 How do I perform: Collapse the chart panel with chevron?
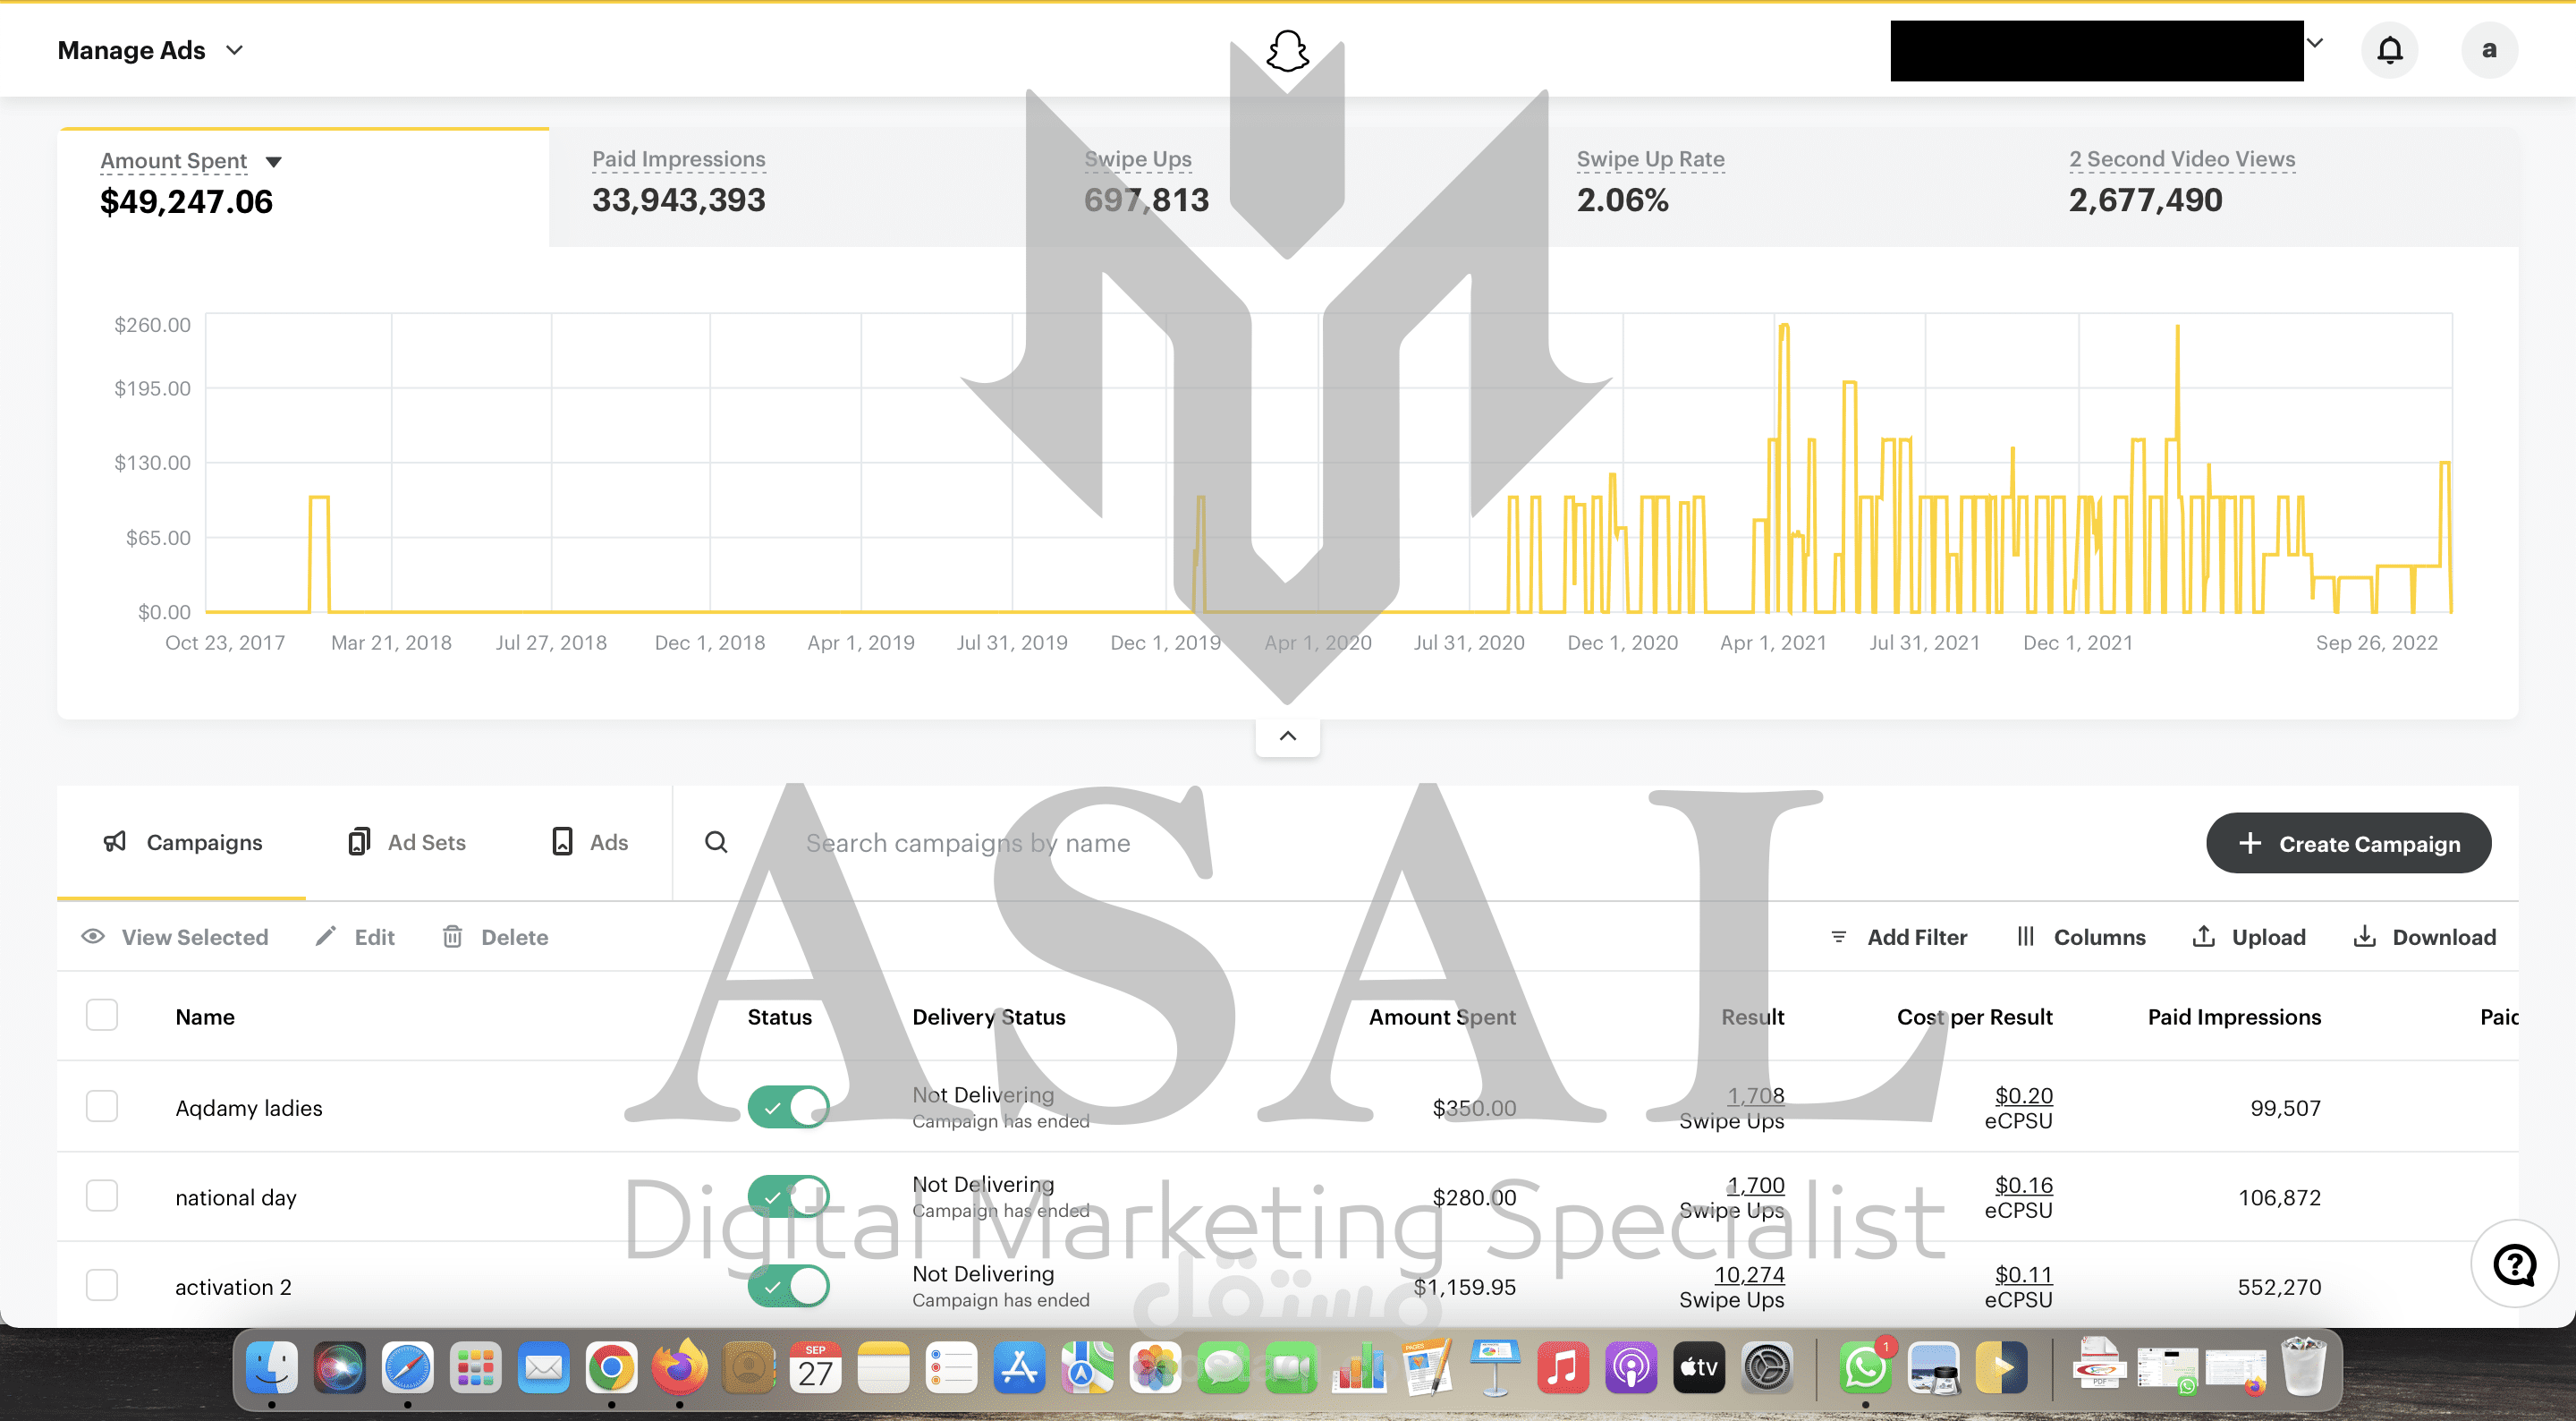tap(1287, 736)
